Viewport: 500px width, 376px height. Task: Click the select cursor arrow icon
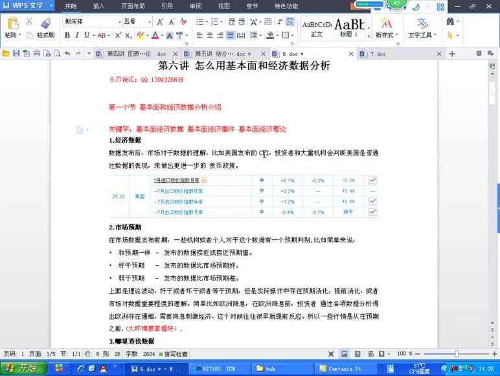(450, 35)
